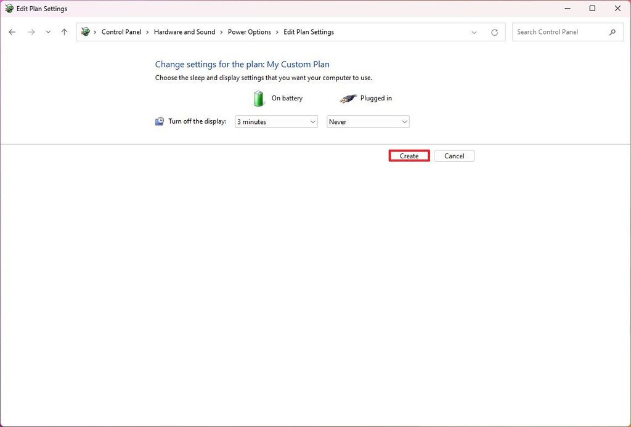
Task: Navigate to Control Panel breadcrumb
Action: click(121, 31)
